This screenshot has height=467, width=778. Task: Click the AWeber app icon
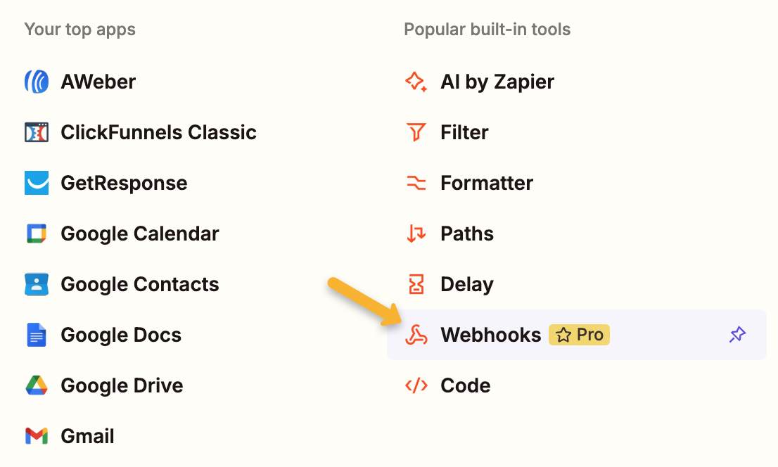pos(37,82)
